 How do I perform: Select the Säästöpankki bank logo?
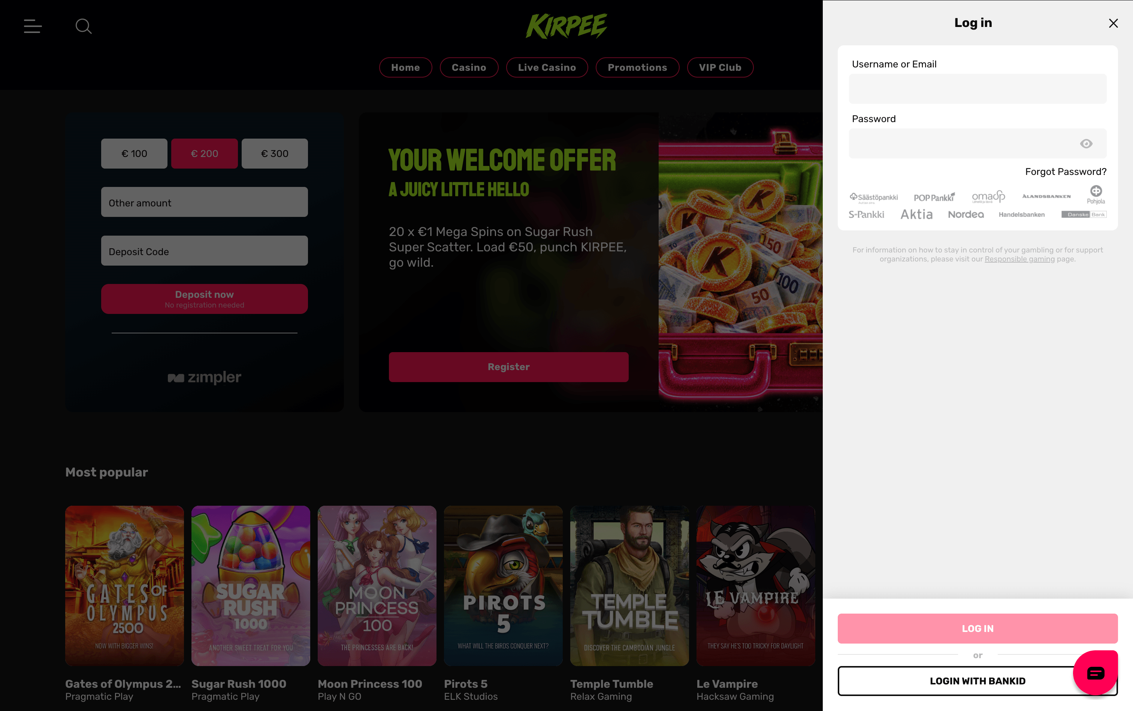873,197
